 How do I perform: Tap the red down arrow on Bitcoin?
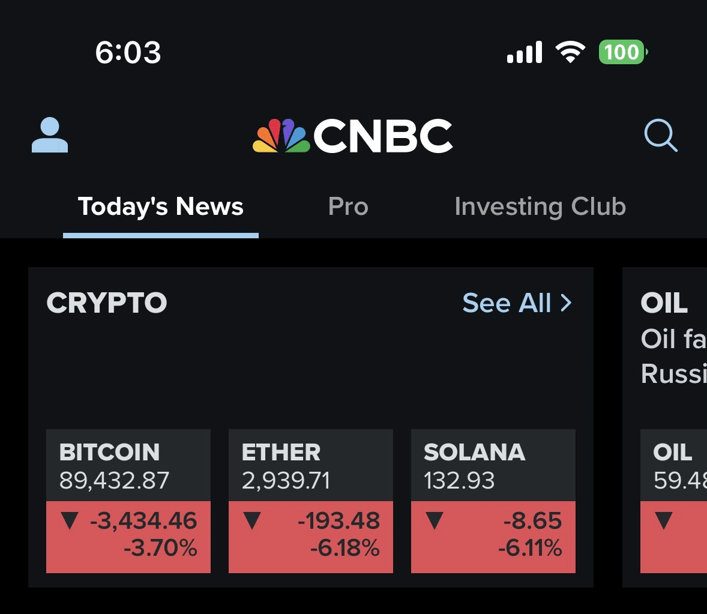70,521
